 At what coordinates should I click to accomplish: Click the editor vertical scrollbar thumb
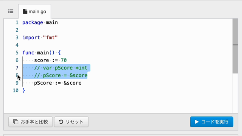coord(235,46)
